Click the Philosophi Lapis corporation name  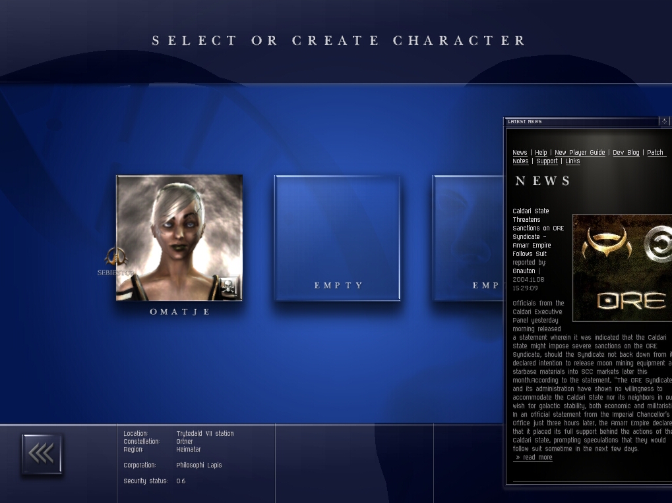click(199, 465)
